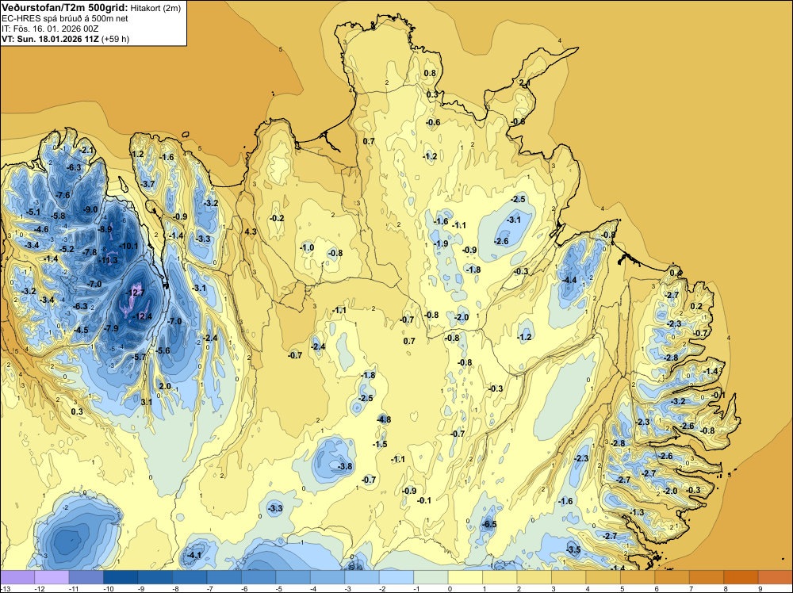The image size is (793, 593).
Task: Click the -4.8 temperature value
Action: 384,419
